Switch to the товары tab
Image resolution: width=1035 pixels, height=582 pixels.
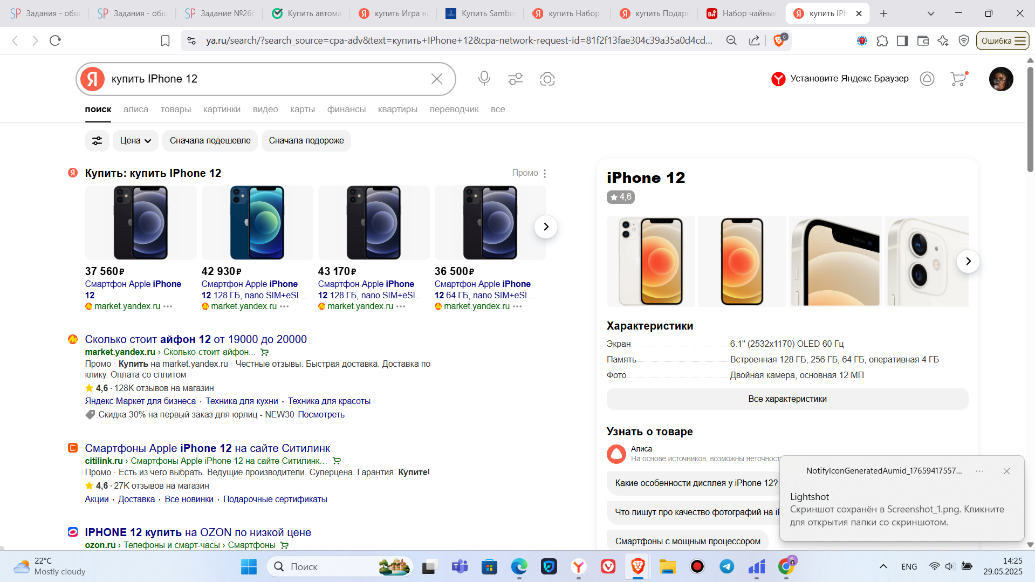[176, 109]
